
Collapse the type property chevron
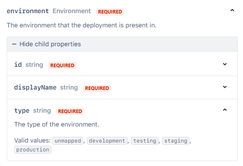click(225, 110)
